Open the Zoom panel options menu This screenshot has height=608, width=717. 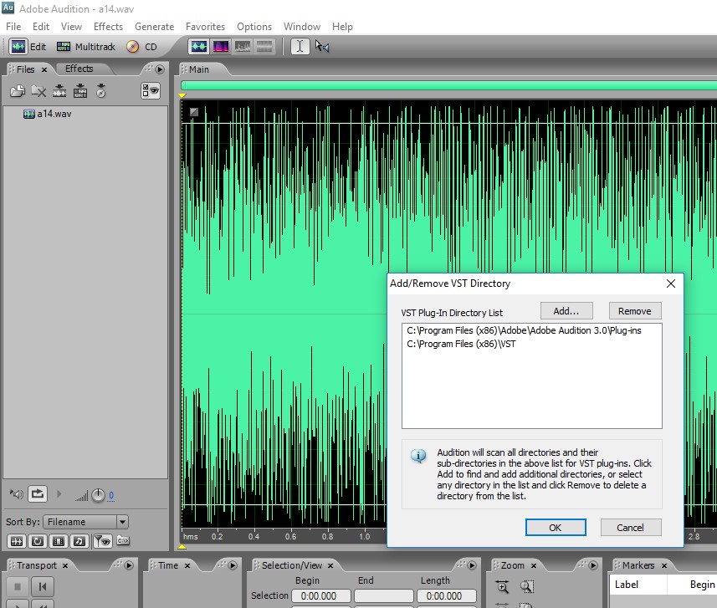[x=593, y=565]
